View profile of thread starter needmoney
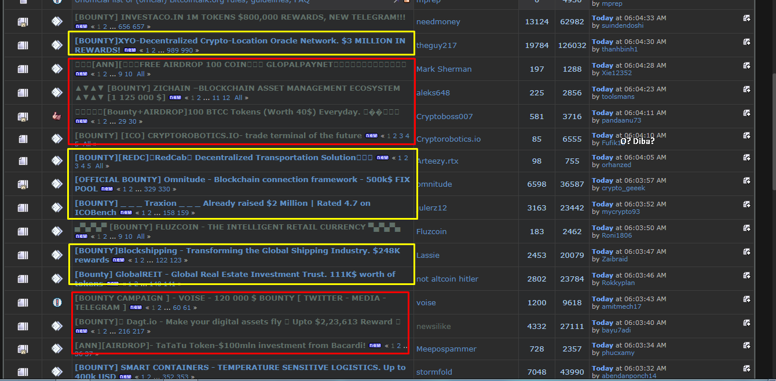 click(438, 21)
